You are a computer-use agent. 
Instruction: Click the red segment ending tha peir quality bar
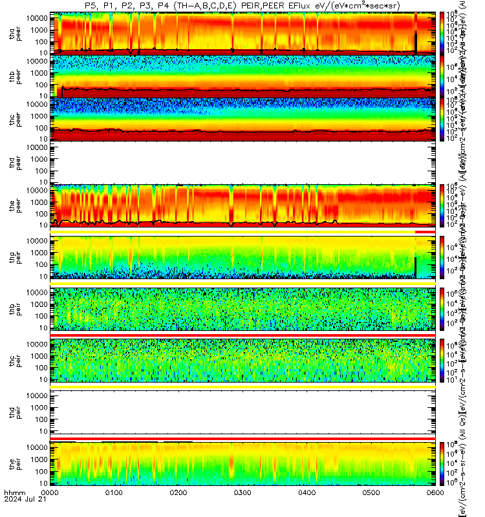coord(426,232)
